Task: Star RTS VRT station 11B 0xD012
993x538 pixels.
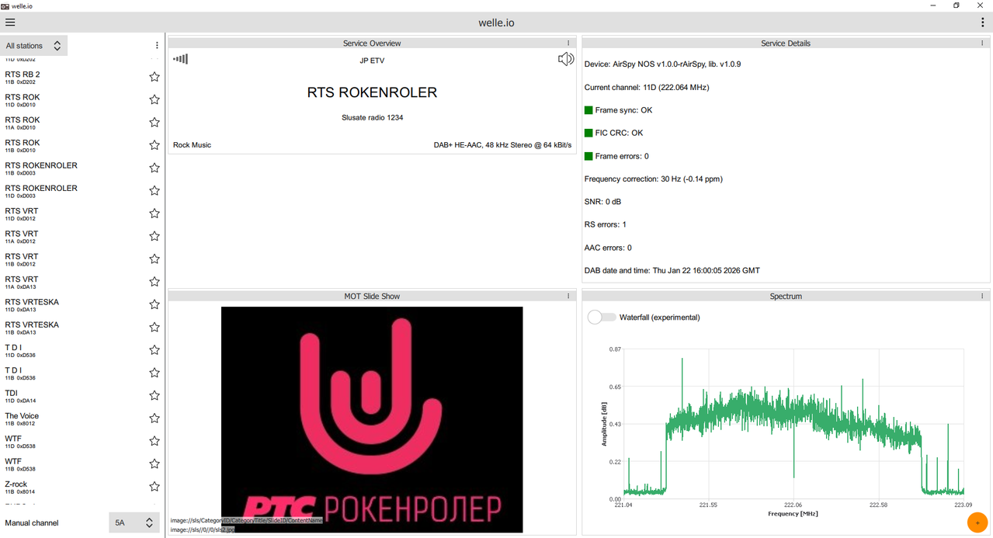Action: 155,259
